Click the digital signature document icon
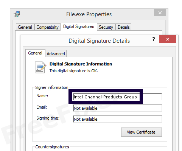This screenshot has width=182, height=151. pos(40,67)
